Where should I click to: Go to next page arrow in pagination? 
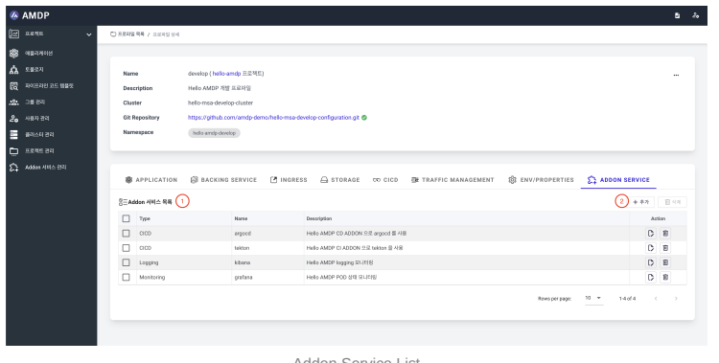click(x=676, y=299)
